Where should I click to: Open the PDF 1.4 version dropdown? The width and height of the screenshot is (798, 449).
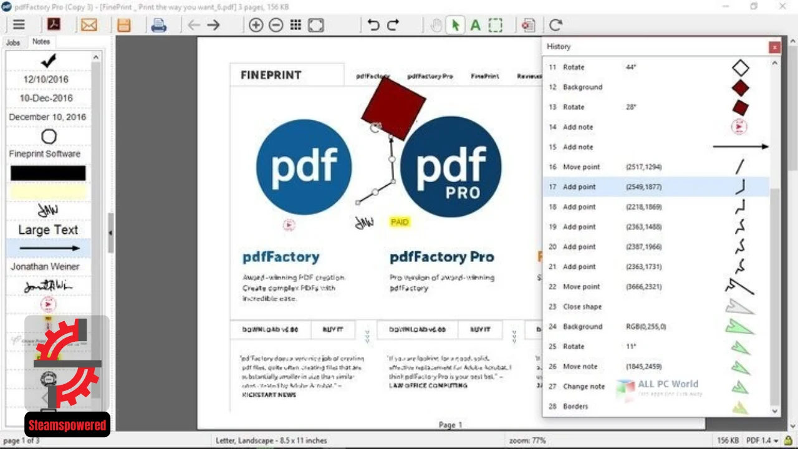pyautogui.click(x=763, y=440)
